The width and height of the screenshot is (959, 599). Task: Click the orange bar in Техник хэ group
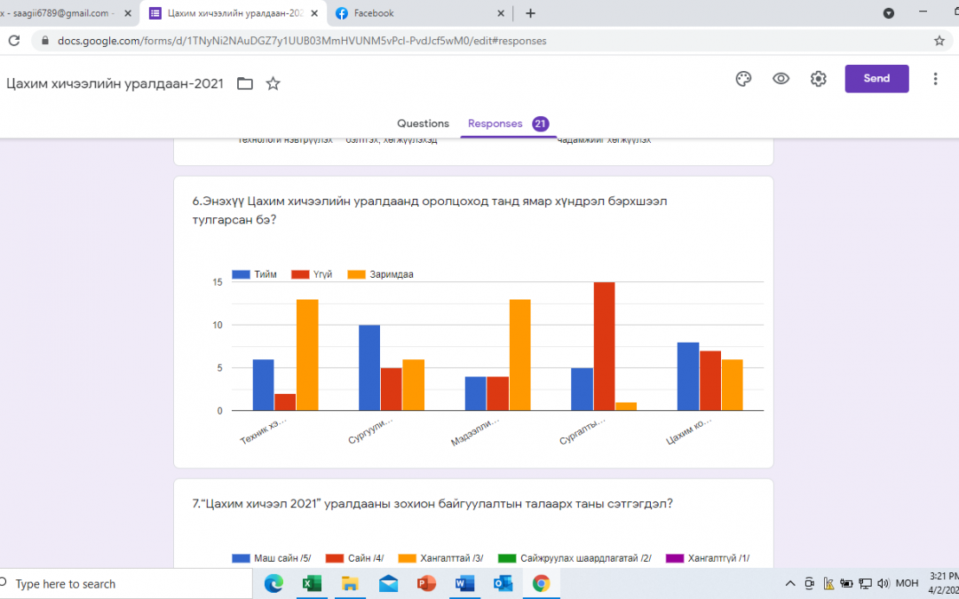pos(307,354)
